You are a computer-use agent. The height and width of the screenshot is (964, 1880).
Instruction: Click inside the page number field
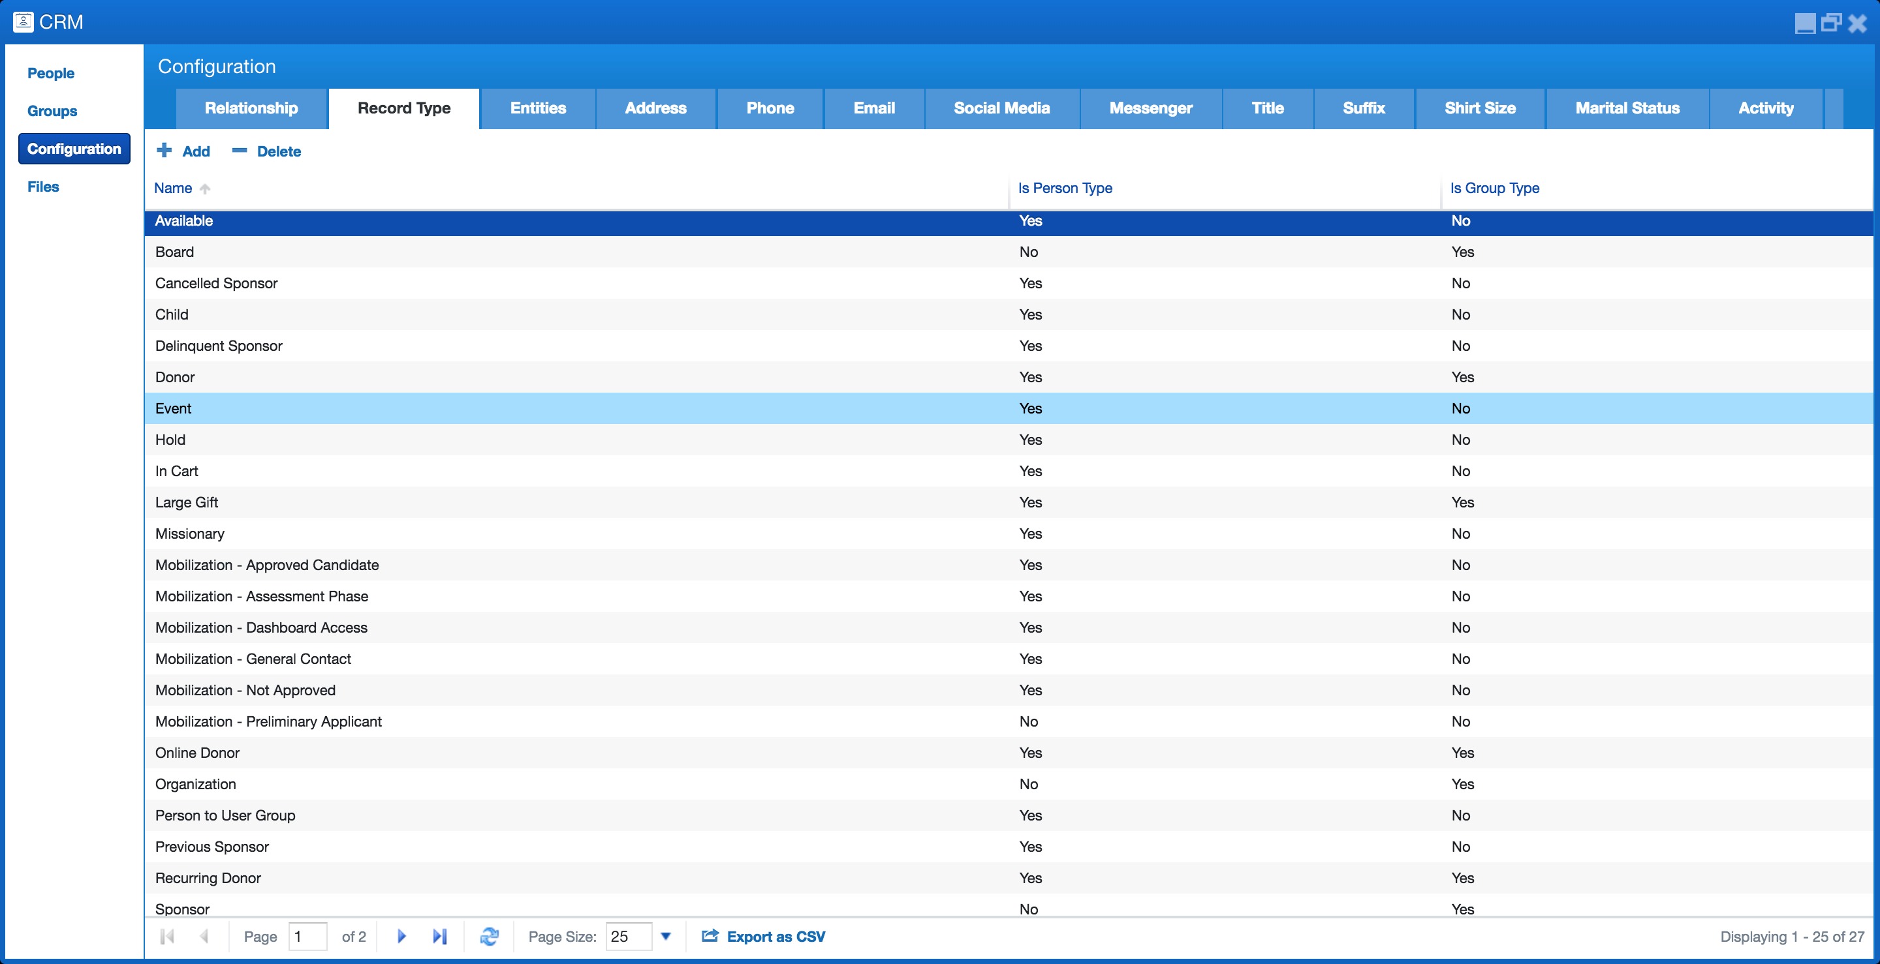pos(307,937)
